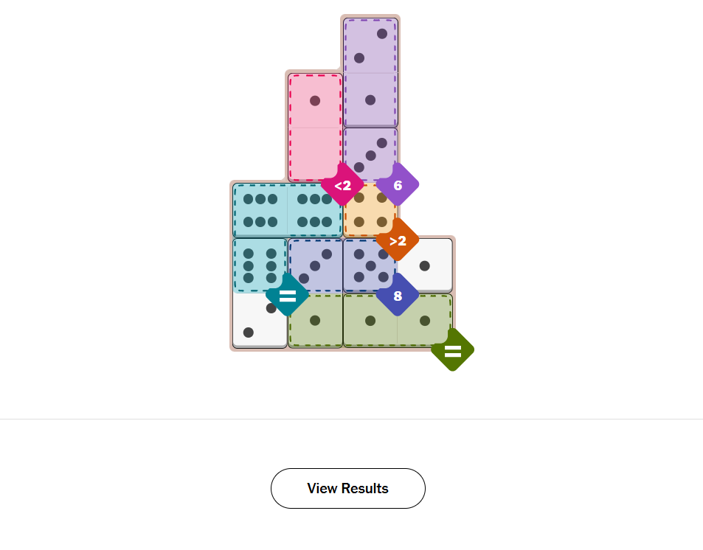Select the purple two-pip tile at the top

(370, 45)
